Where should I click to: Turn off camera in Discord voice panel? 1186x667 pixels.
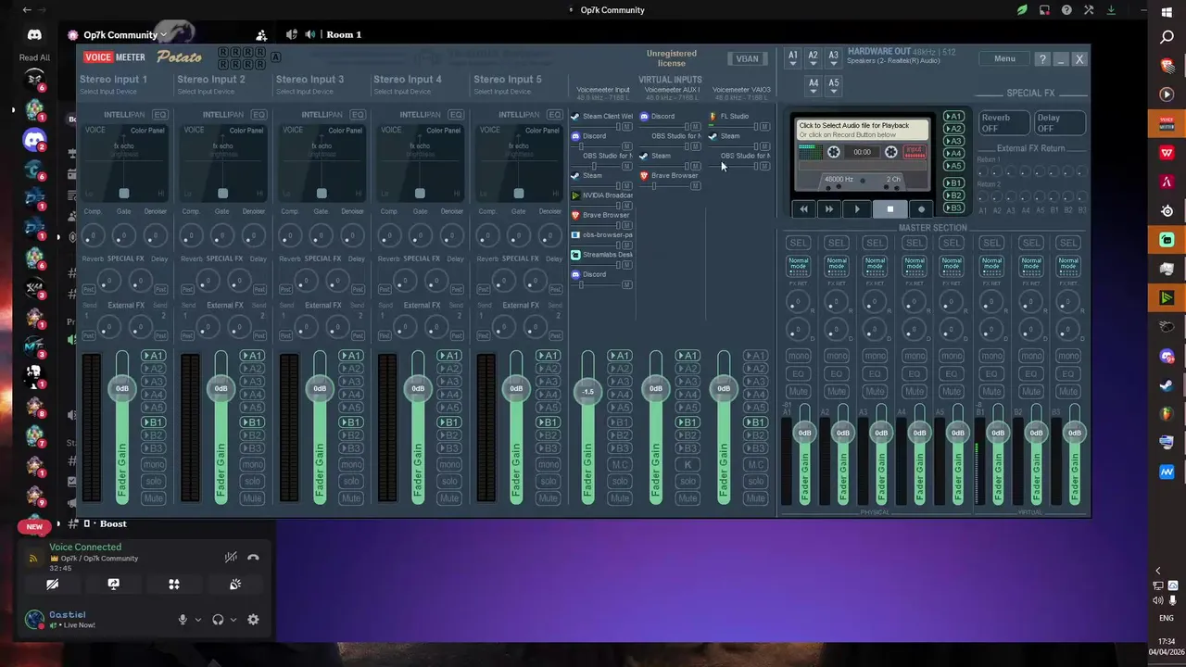53,585
